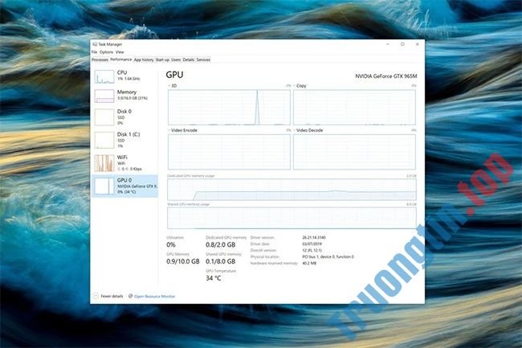Click the NVIDIA GeForce GTX 965M title
Viewport: 522px width, 348px height.
[x=385, y=76]
